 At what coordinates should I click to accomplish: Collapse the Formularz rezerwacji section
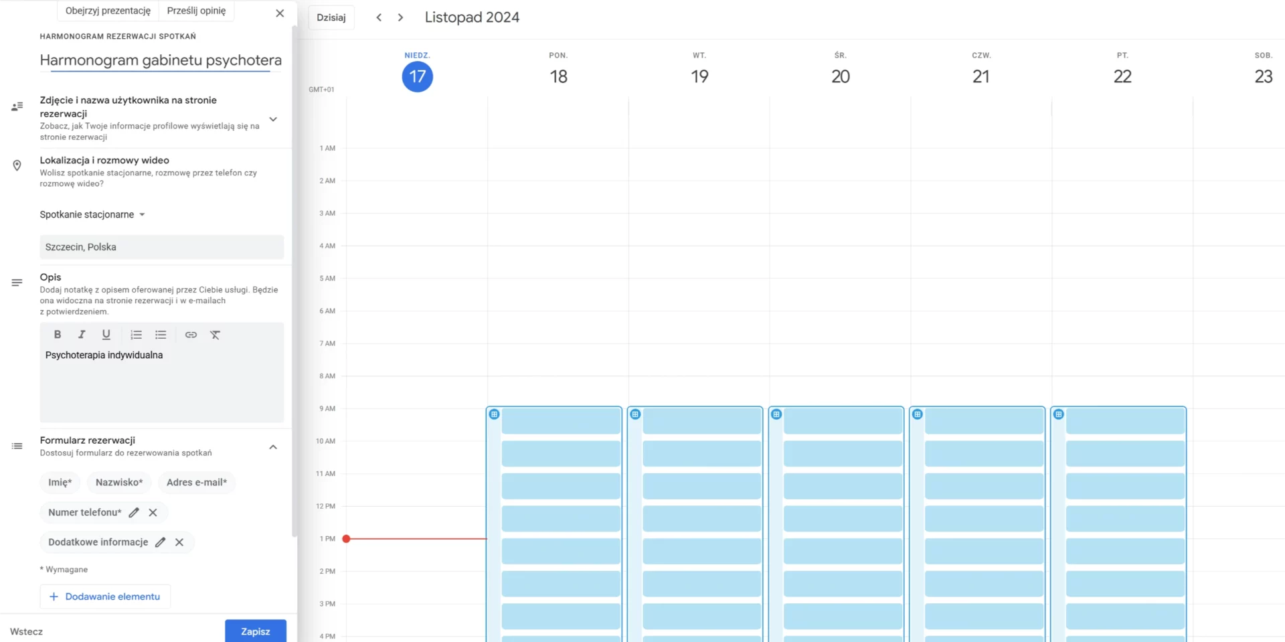tap(273, 447)
